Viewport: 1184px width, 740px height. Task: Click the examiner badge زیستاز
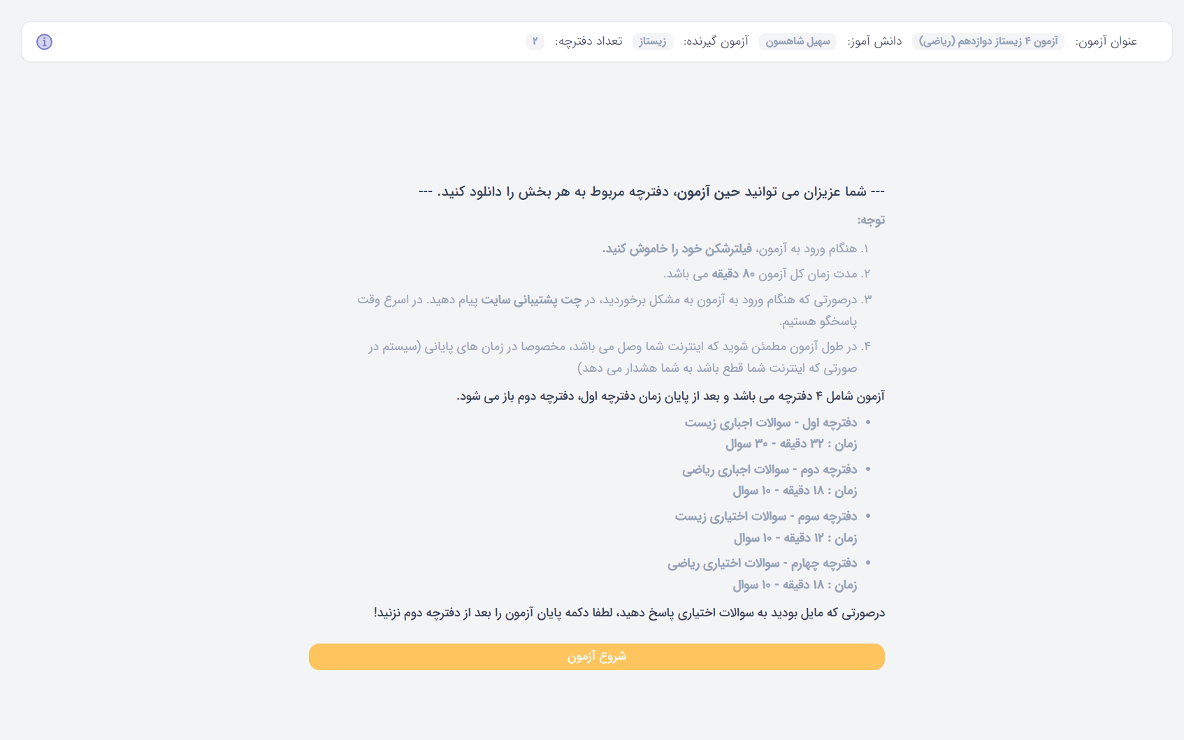pos(652,42)
